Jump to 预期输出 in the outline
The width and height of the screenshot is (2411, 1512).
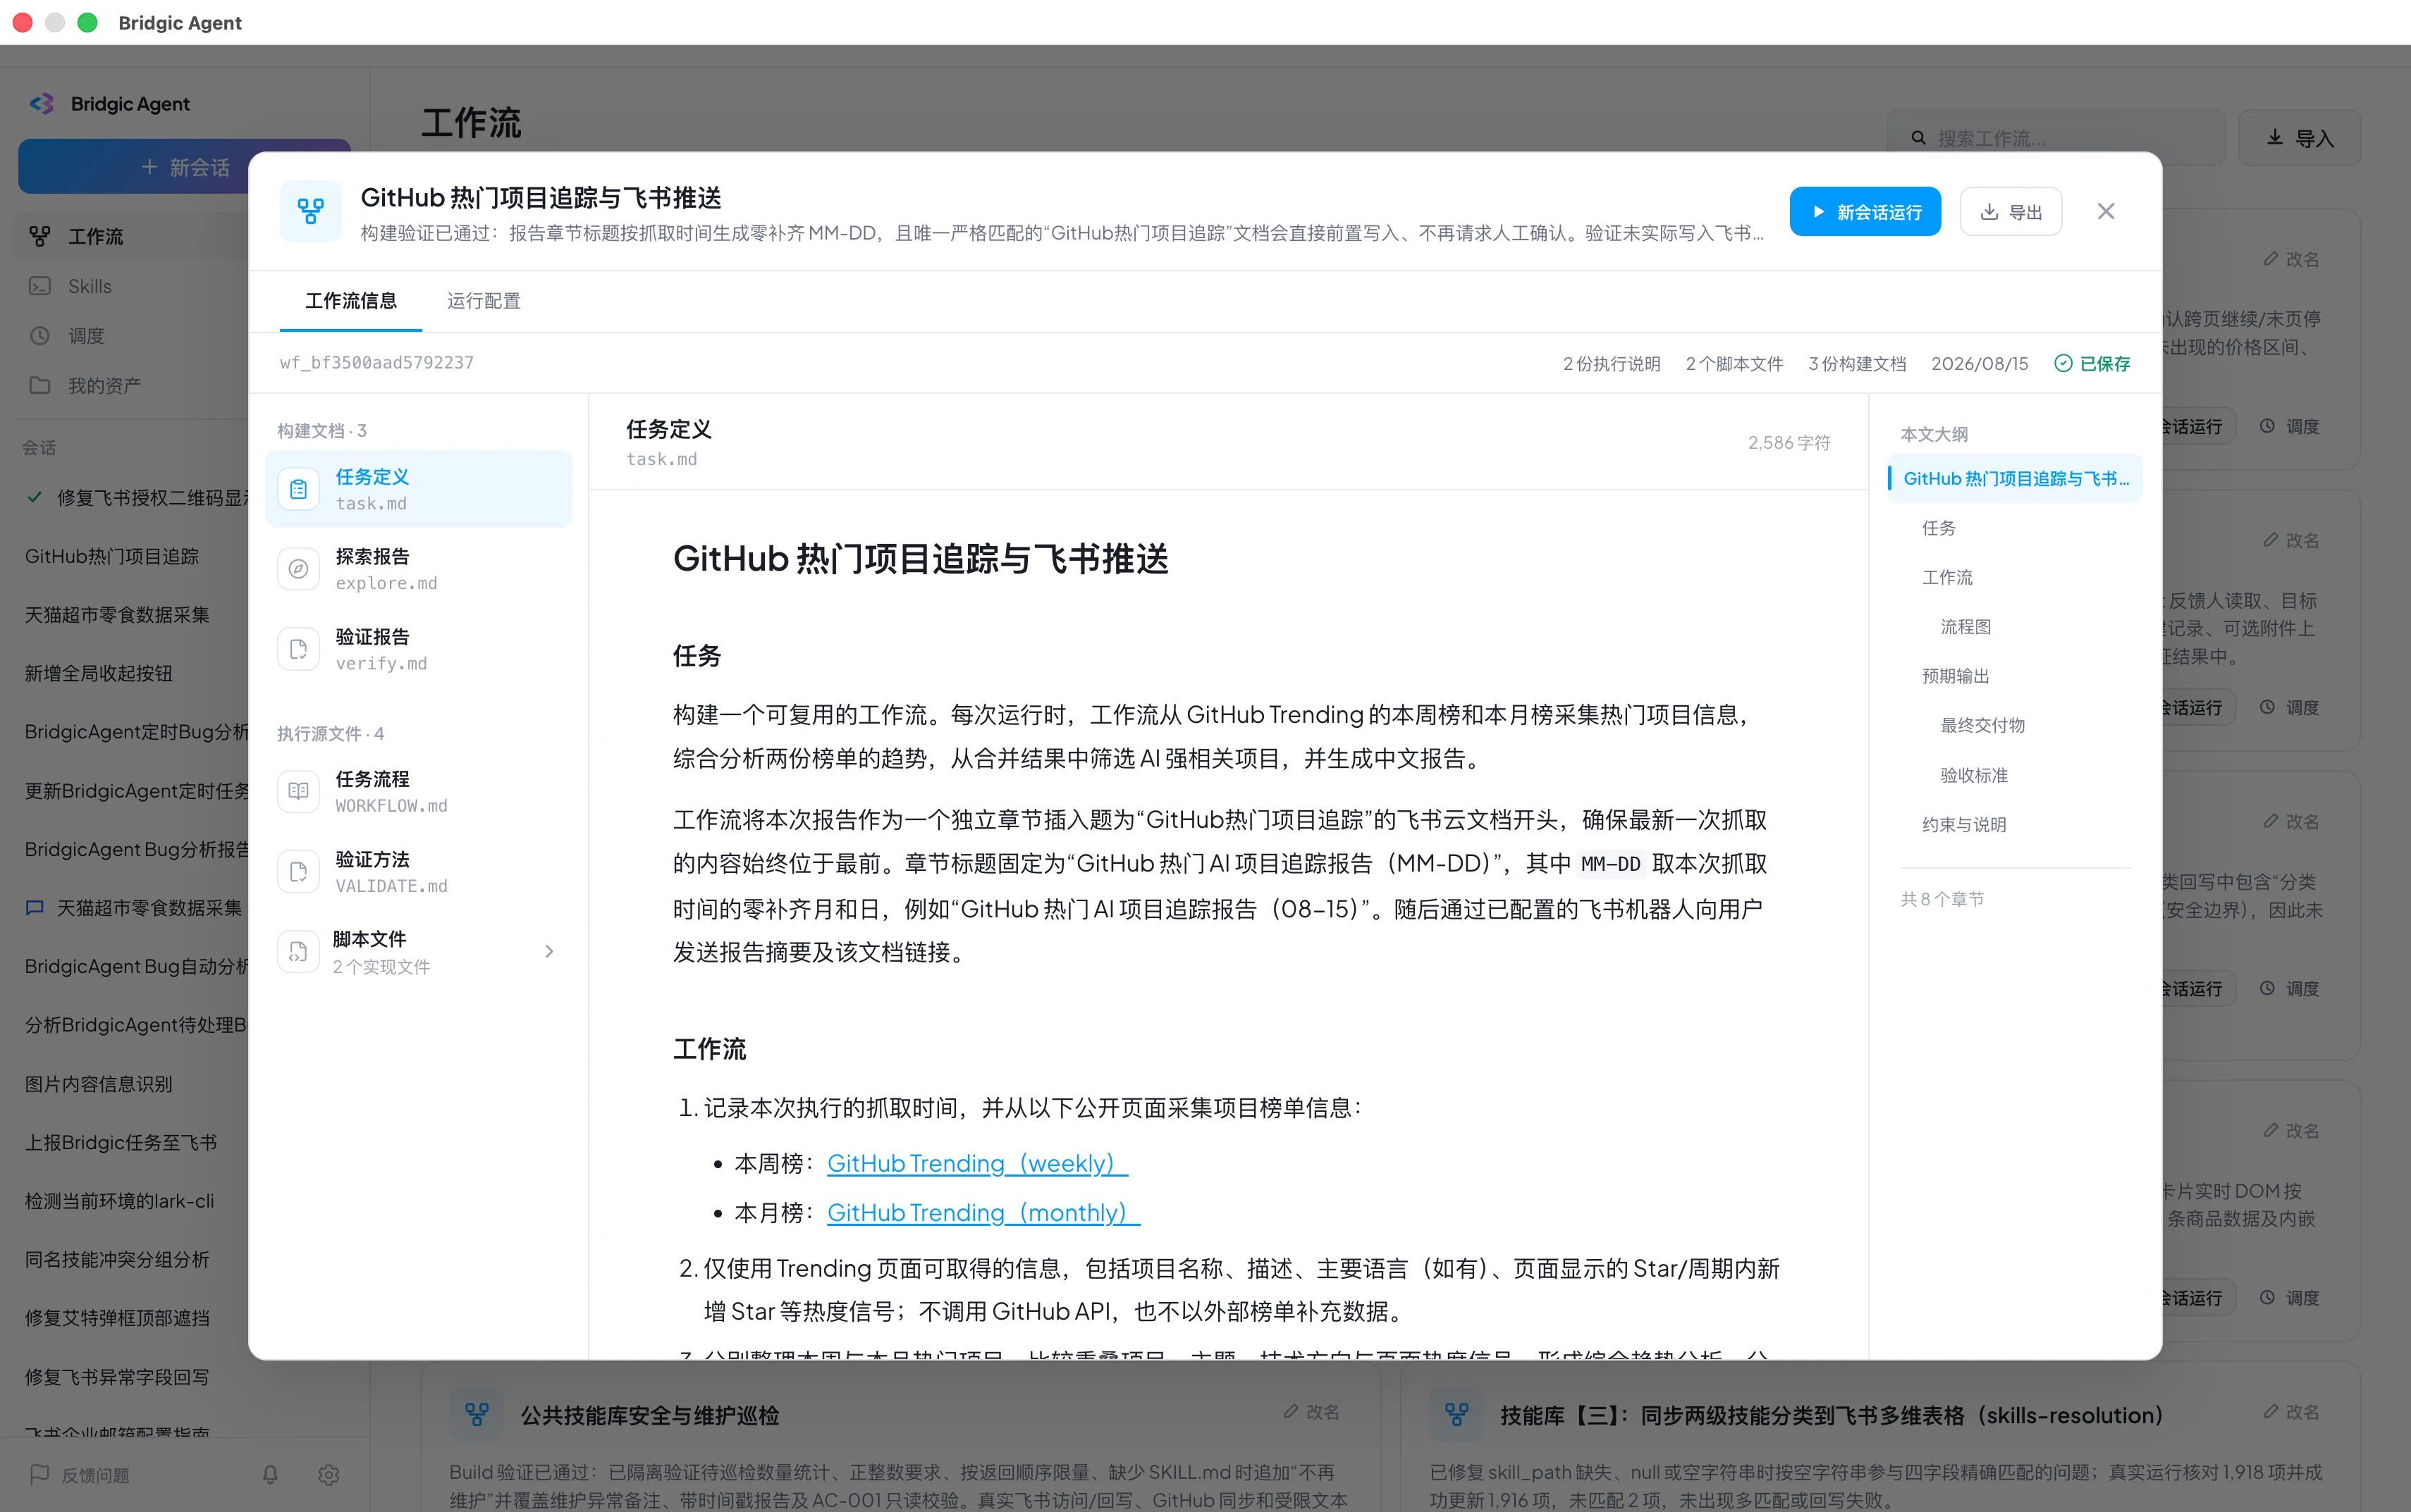[x=1955, y=676]
